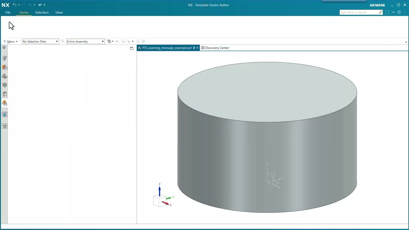Click the grayed deselect-all icon
This screenshot has height=230, width=409.
tap(123, 41)
